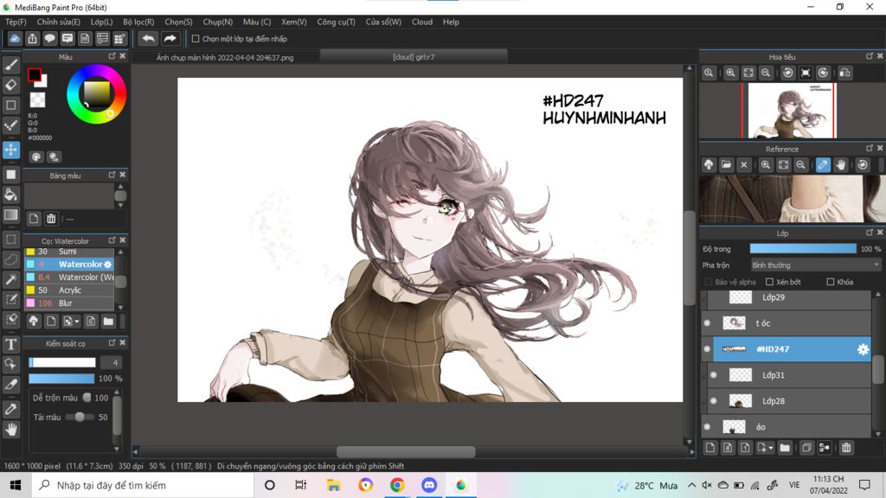Switch to 'Ảnh chụp màn hình' tab

point(225,58)
